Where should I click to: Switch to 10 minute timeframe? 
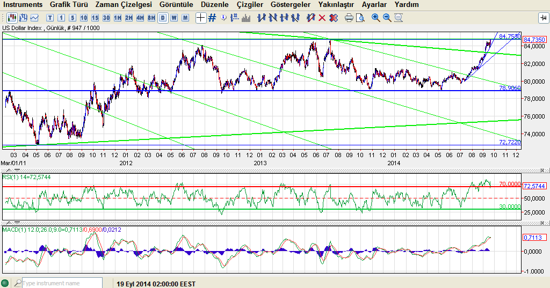point(83,18)
